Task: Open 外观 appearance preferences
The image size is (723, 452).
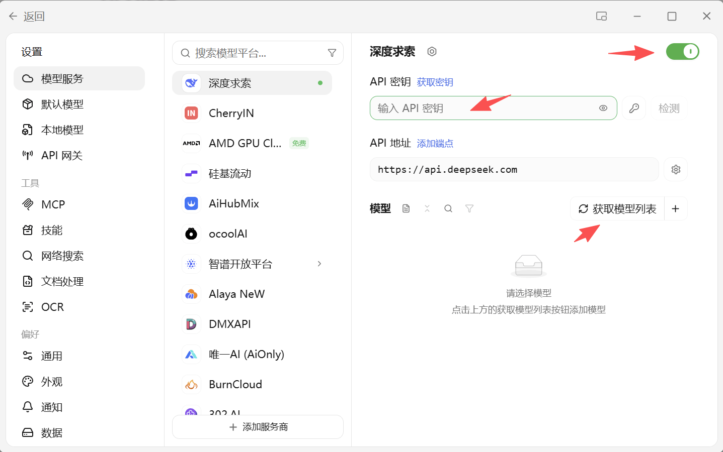Action: tap(79, 381)
